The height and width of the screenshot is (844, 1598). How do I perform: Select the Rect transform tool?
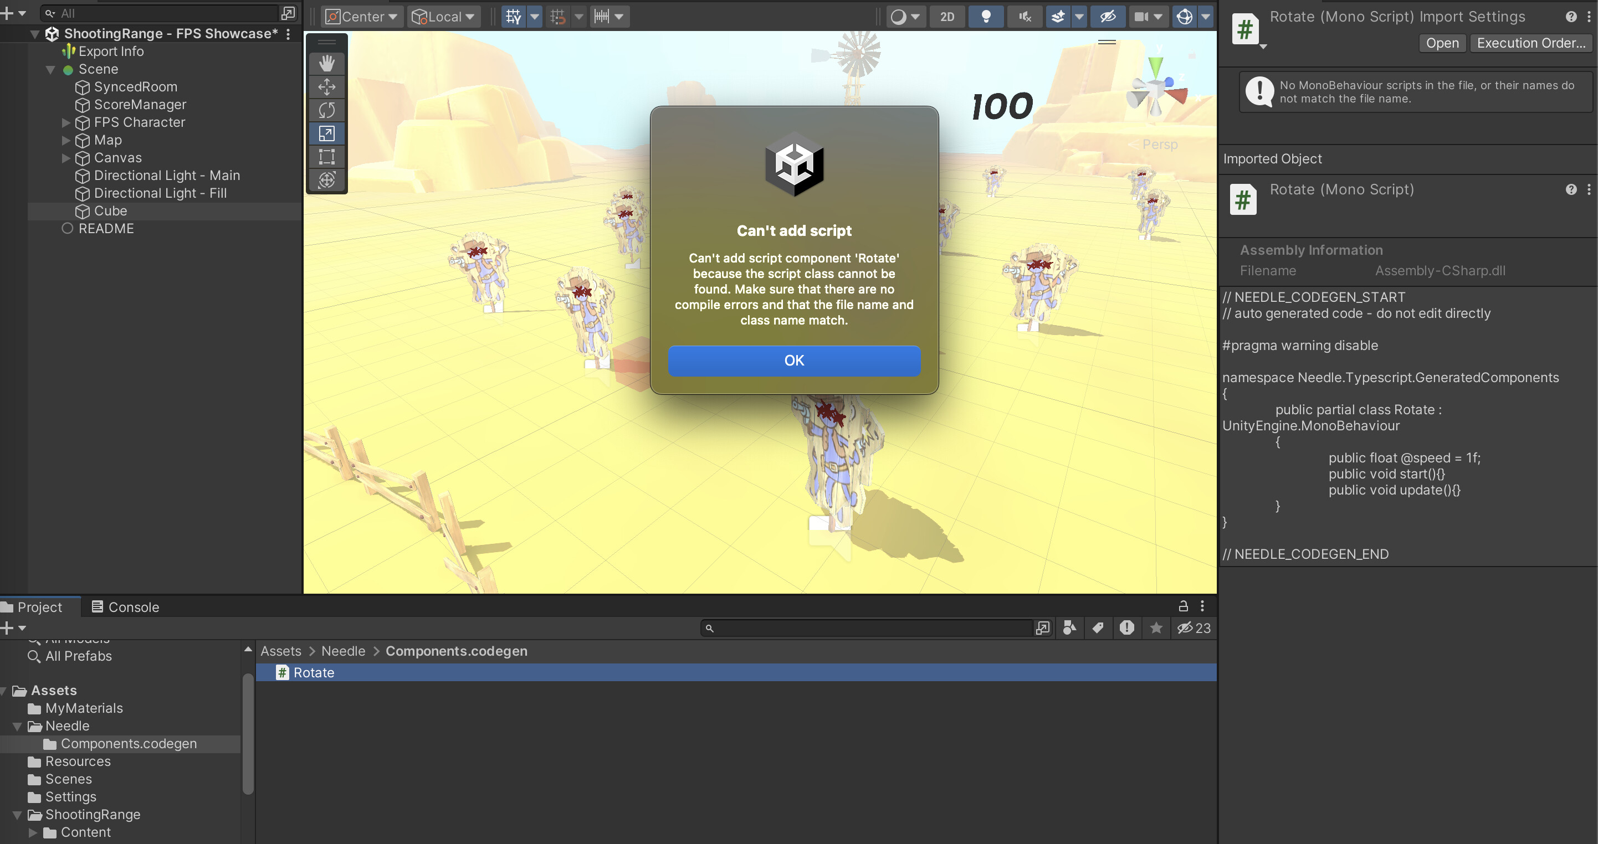click(x=326, y=156)
